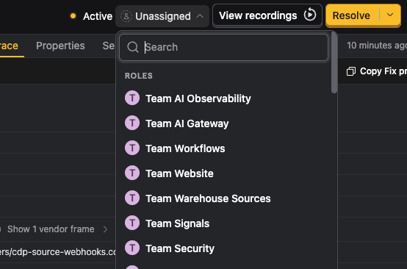Switch to the Properties tab
The width and height of the screenshot is (407, 269).
click(x=60, y=46)
